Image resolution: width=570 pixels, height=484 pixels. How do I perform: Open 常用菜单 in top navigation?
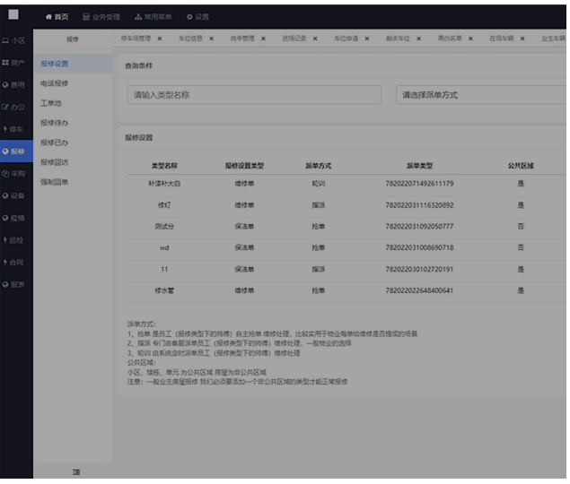[153, 17]
